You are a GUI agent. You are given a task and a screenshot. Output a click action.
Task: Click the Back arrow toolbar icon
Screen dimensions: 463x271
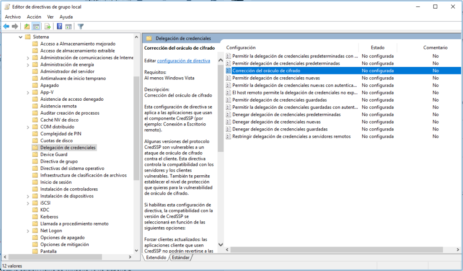6,27
